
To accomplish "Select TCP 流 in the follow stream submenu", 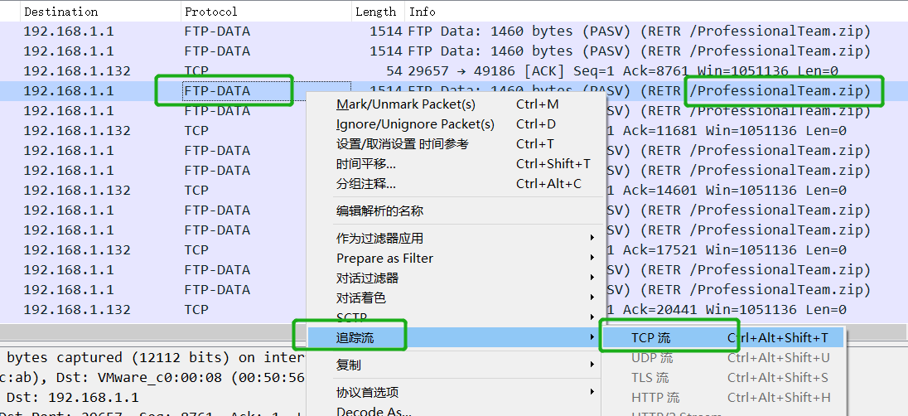I will [722, 338].
